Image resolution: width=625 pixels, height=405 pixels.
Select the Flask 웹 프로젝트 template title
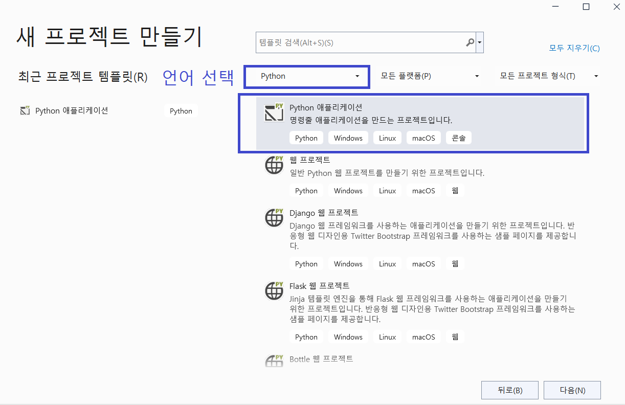(320, 285)
